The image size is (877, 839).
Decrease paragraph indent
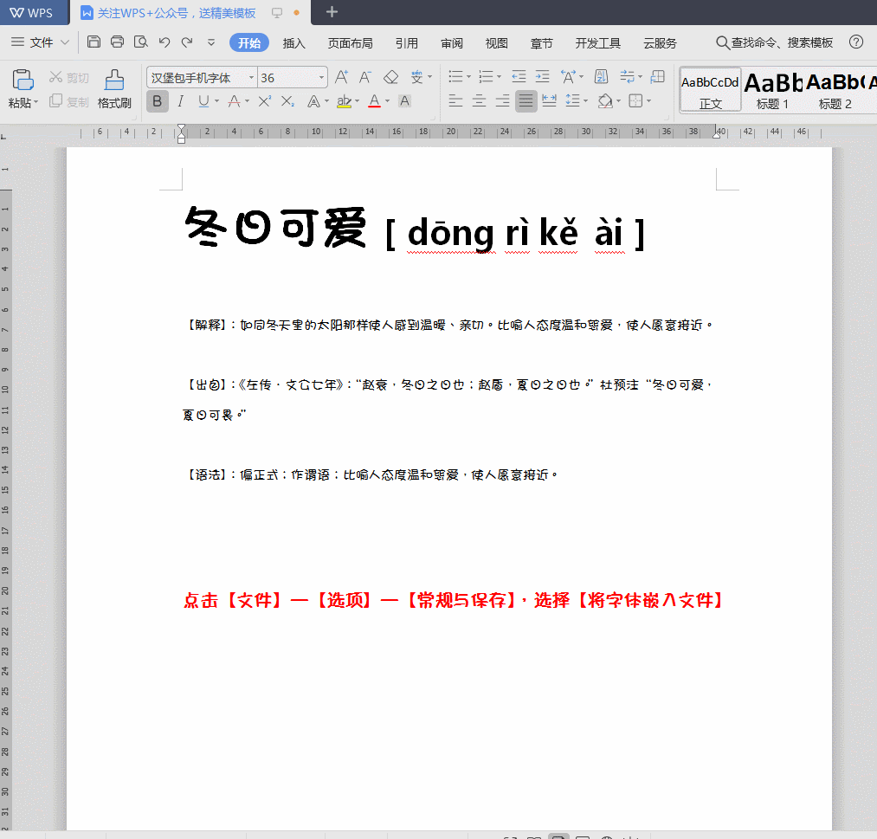click(x=519, y=77)
